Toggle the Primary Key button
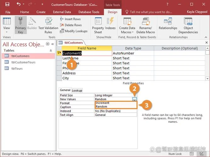 click(20, 25)
